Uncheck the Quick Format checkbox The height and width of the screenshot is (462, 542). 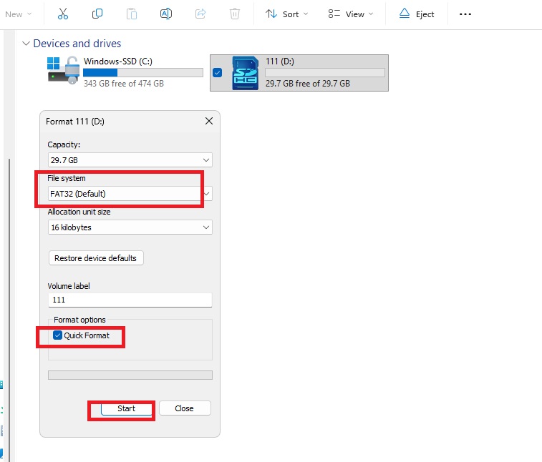pos(58,335)
